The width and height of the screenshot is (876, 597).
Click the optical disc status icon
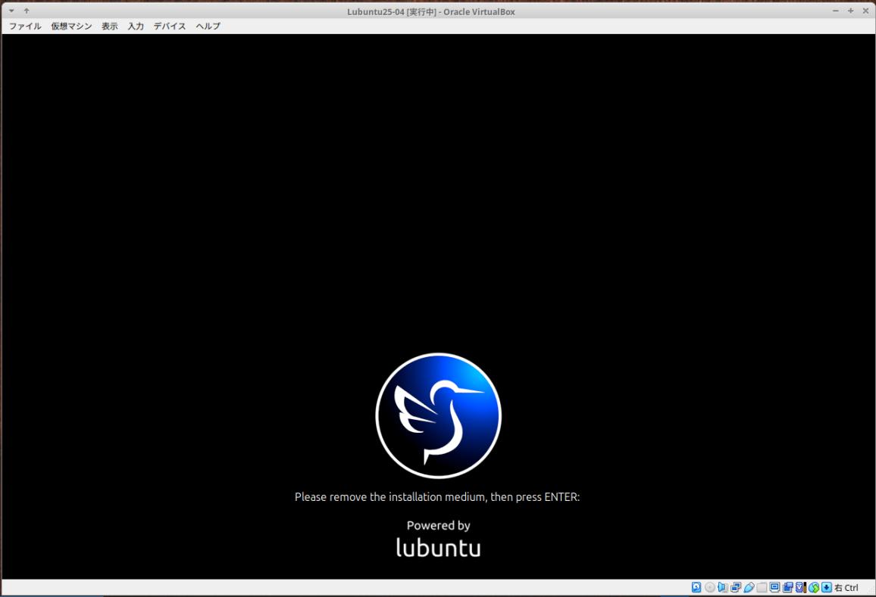point(710,587)
